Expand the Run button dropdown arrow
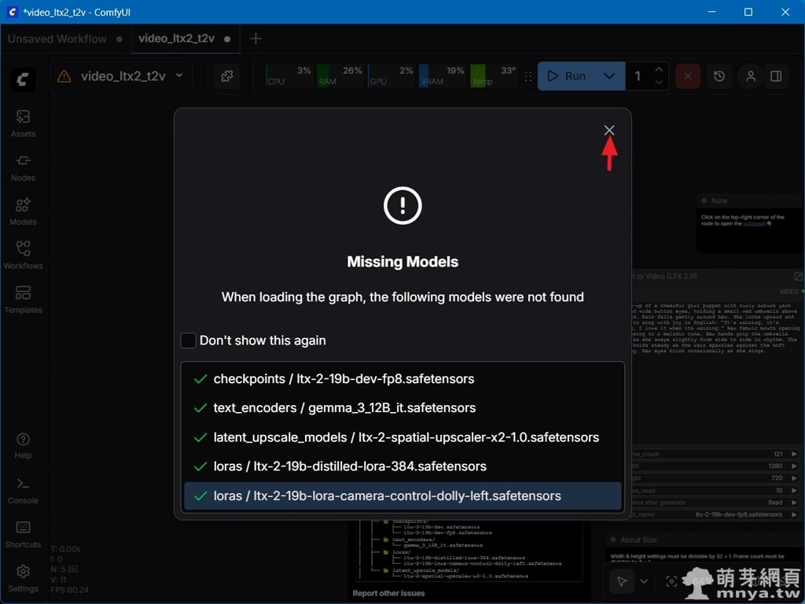The height and width of the screenshot is (604, 805). (609, 76)
